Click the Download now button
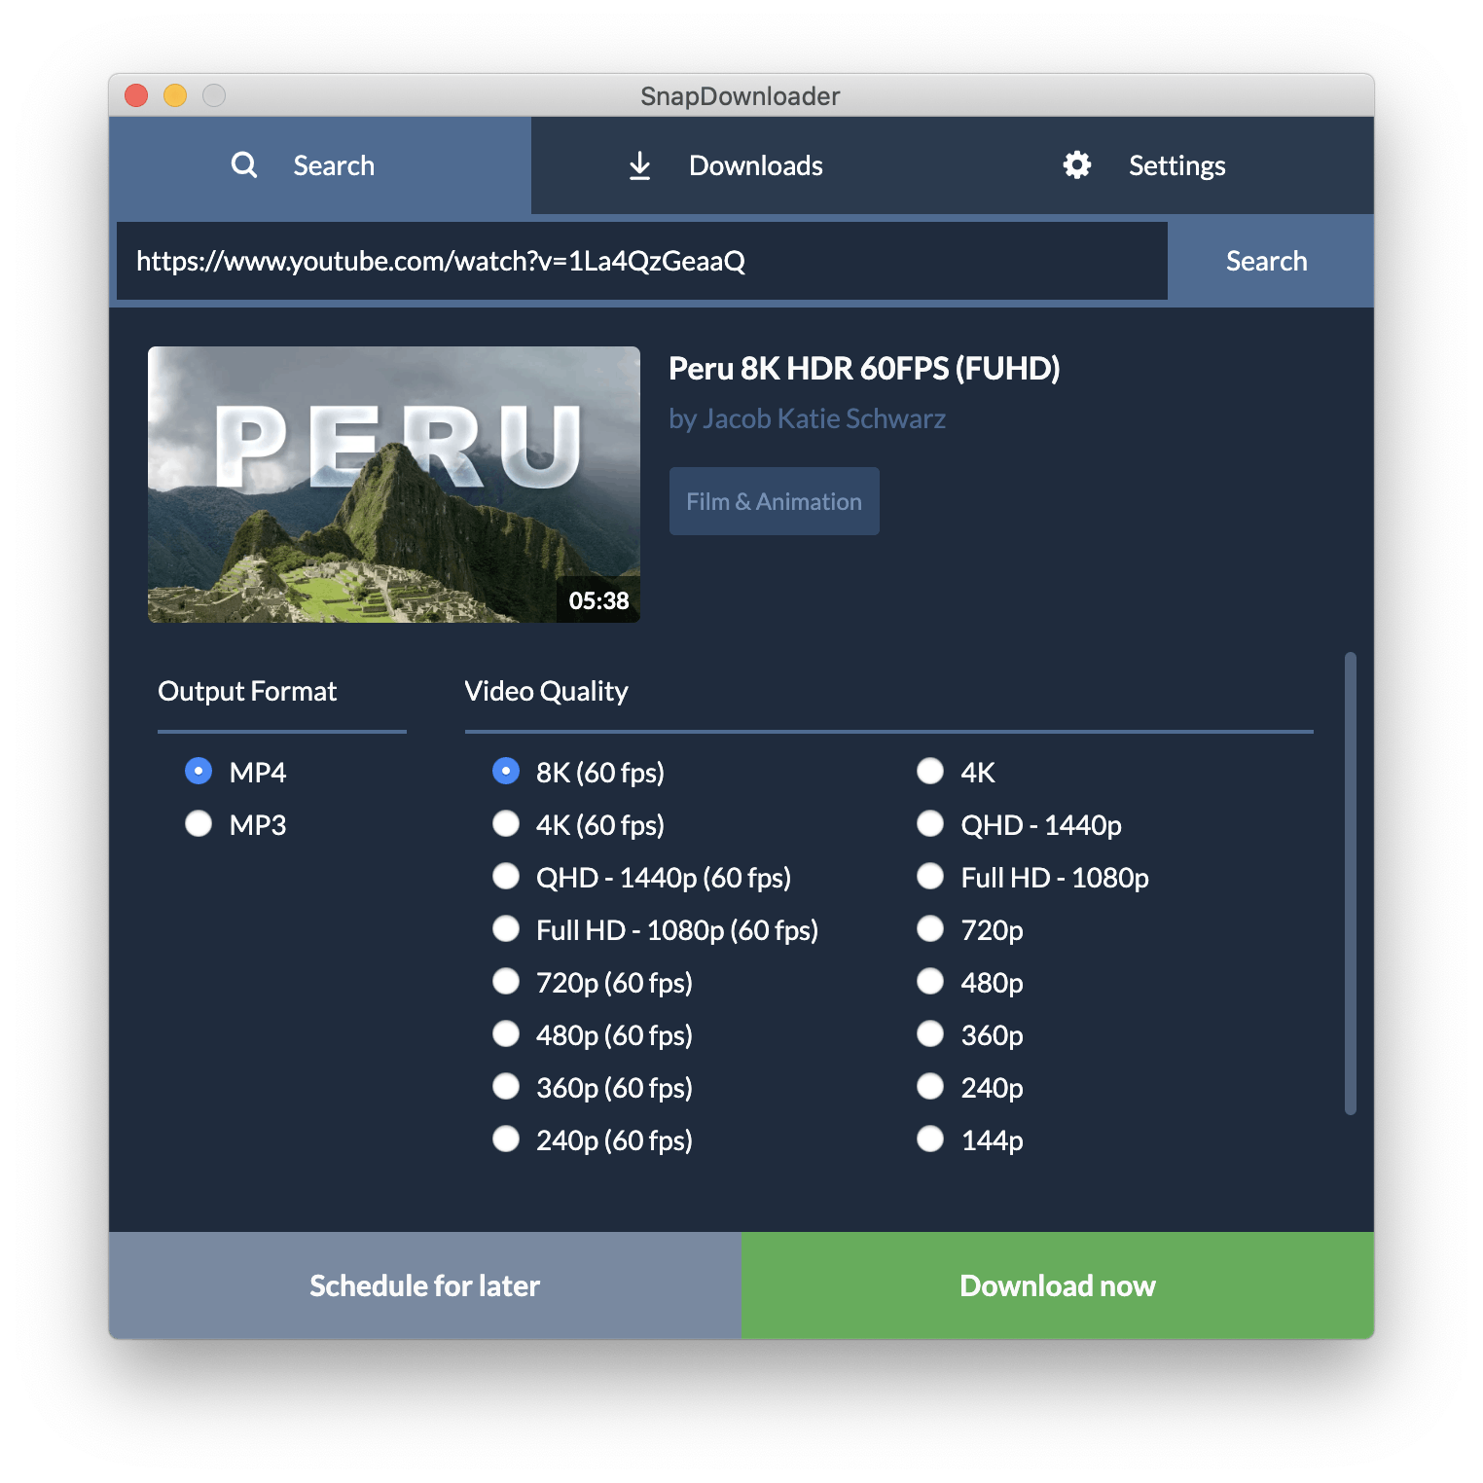 tap(1058, 1285)
